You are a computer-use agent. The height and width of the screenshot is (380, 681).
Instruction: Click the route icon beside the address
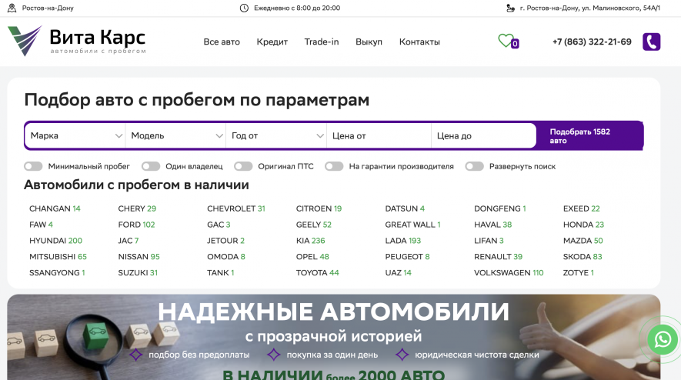[510, 8]
